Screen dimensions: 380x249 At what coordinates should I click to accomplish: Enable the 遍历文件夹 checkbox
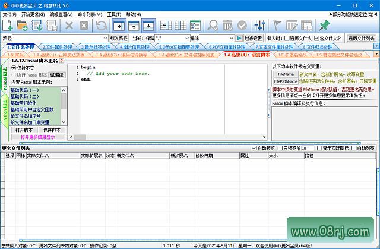287,38
